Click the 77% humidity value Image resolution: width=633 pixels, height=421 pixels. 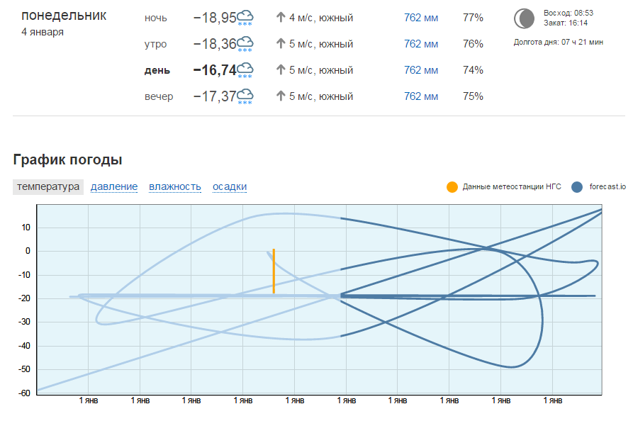473,18
